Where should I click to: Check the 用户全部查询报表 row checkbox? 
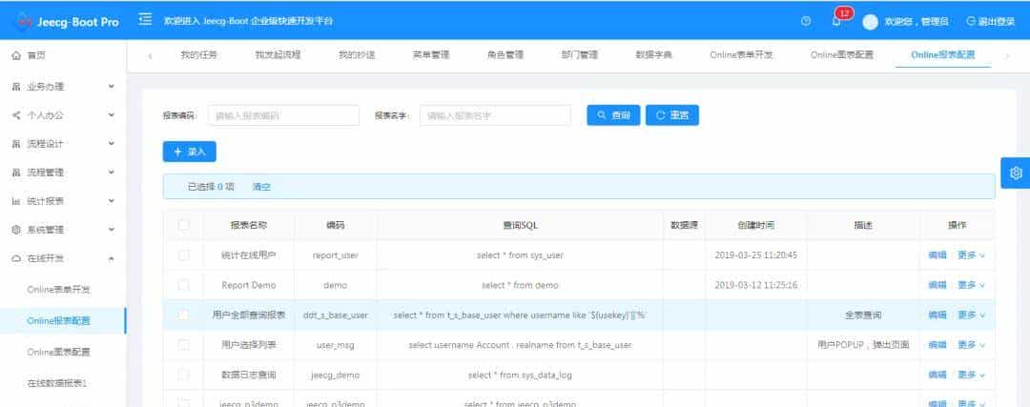[183, 315]
